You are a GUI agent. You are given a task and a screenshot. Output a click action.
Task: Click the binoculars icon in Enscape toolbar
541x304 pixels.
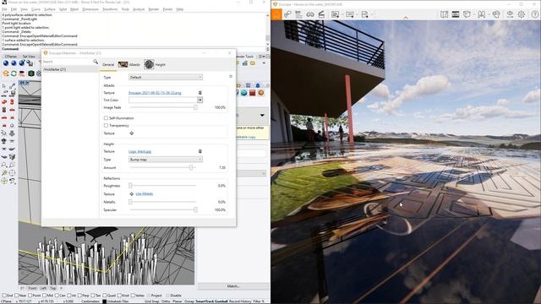(310, 14)
